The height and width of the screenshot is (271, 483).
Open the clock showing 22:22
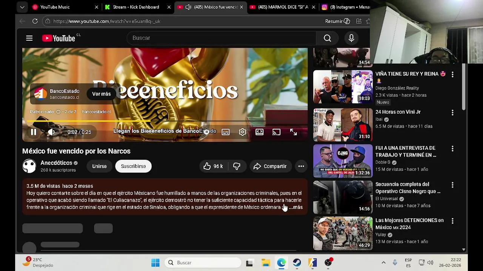(x=451, y=263)
